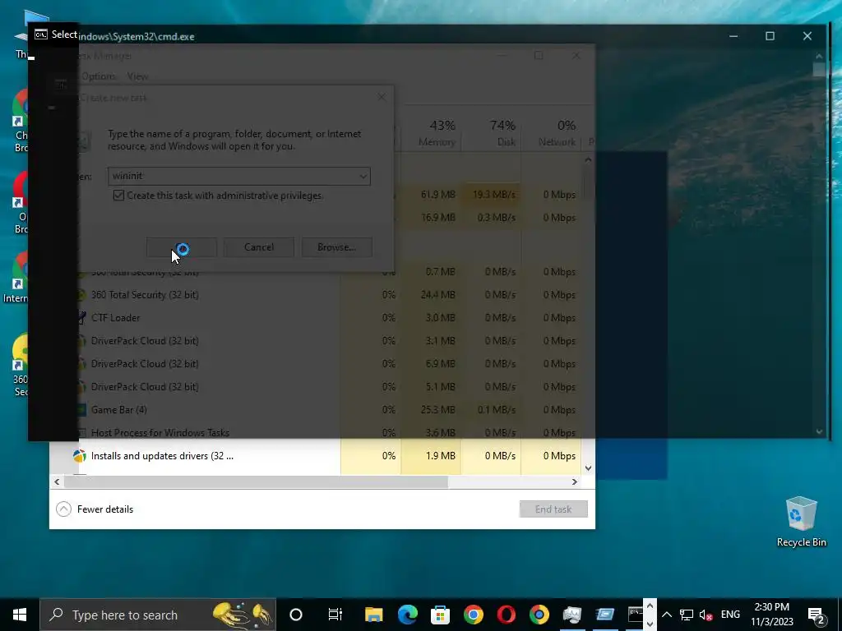Show hidden tray icons chevron

coord(666,615)
